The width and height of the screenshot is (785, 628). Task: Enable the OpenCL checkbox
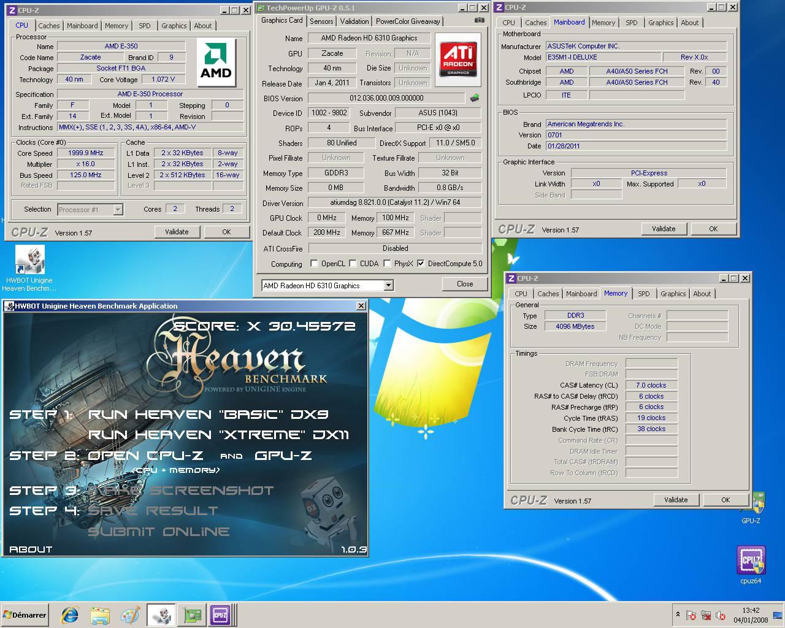point(315,264)
